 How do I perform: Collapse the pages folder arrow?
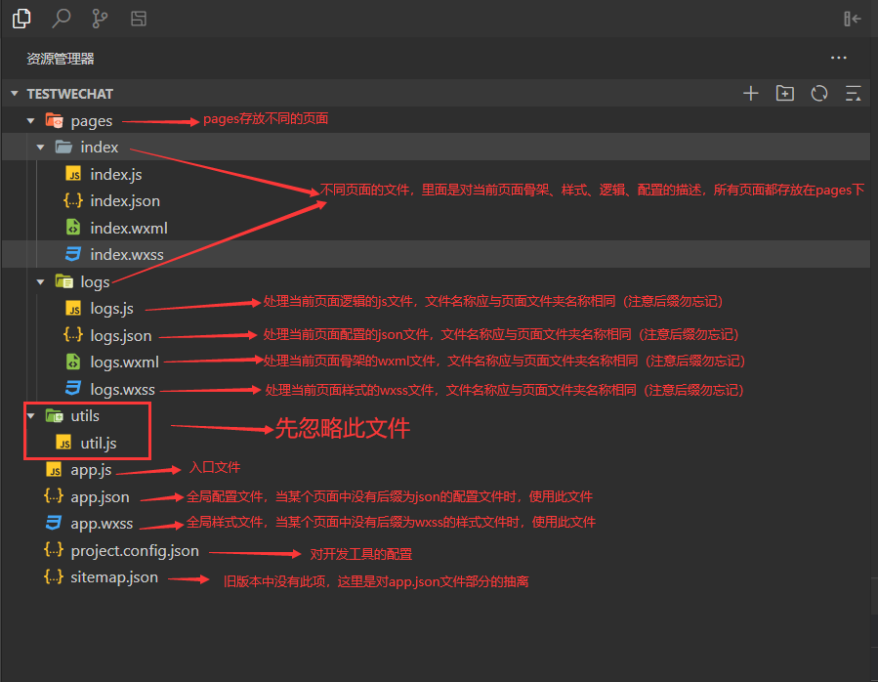(x=31, y=120)
